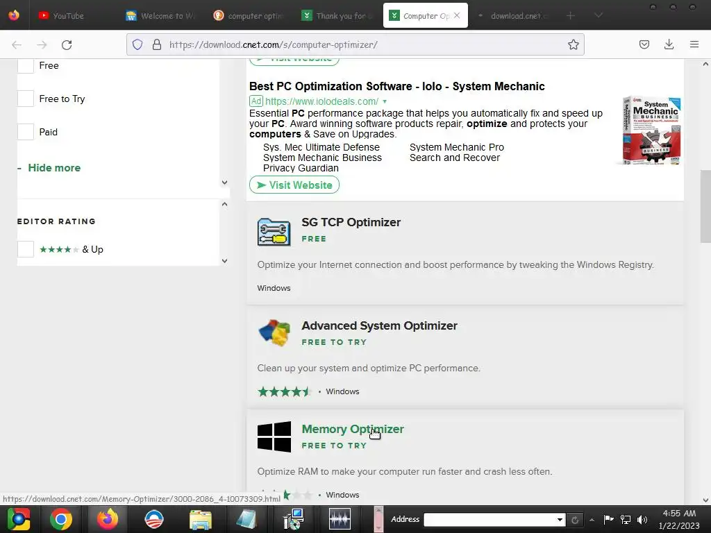The height and width of the screenshot is (533, 711).
Task: Open the Firefox hamburger menu
Action: (x=694, y=44)
